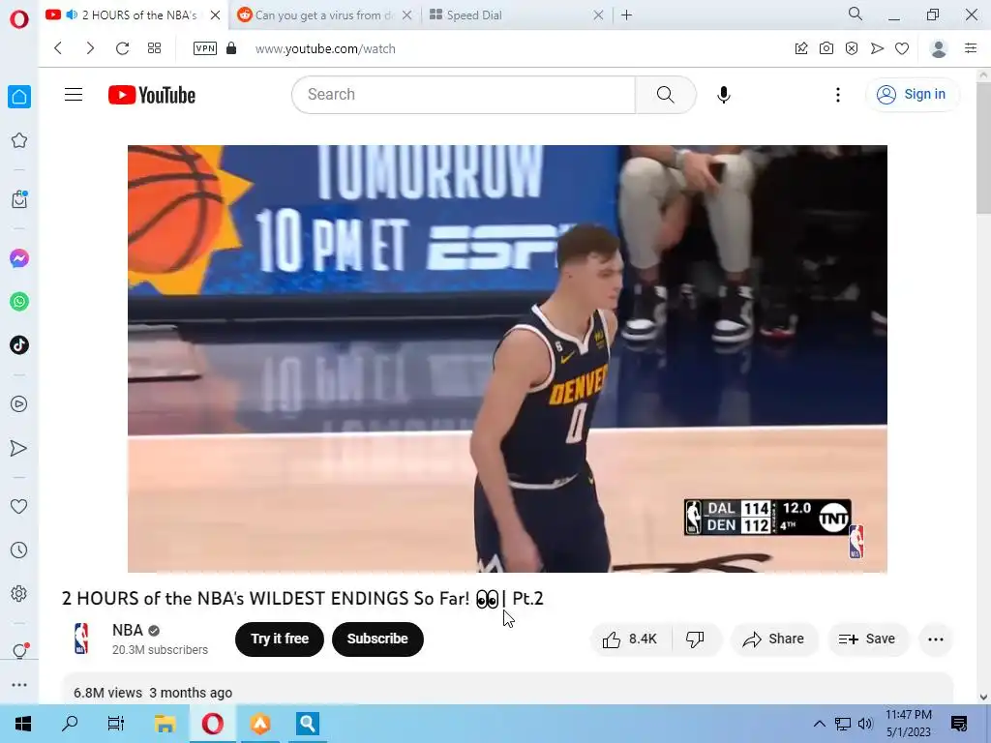The height and width of the screenshot is (743, 991).
Task: Go forward to the next page
Action: coord(90,48)
